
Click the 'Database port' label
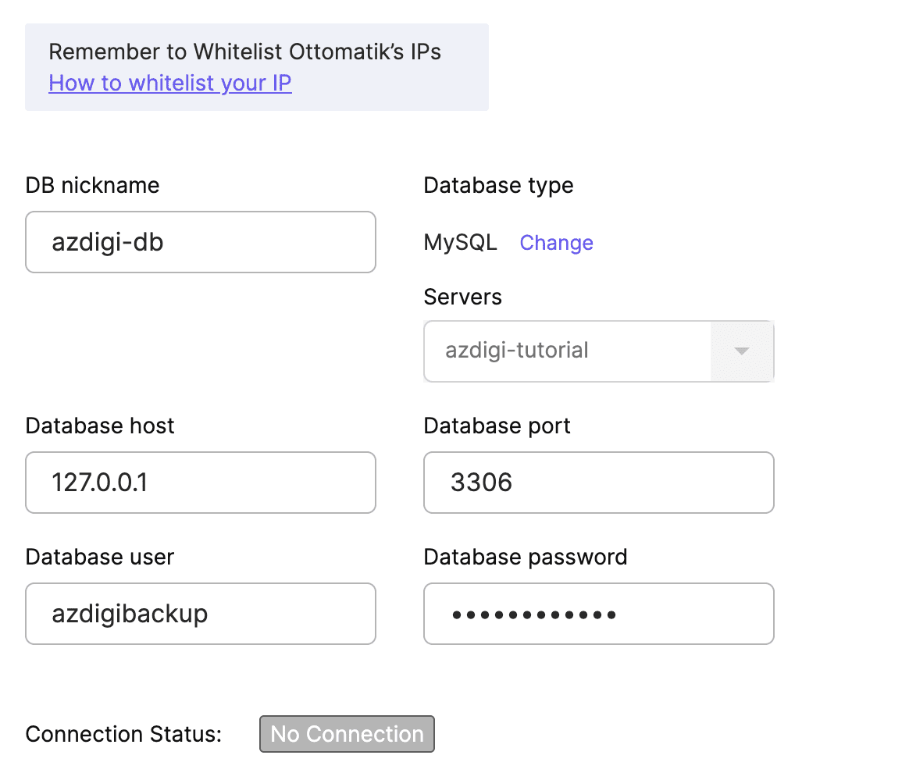click(x=497, y=426)
